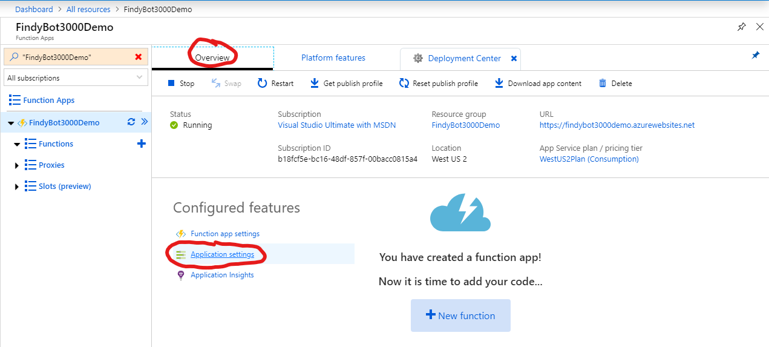Select Proxies in the tree
The width and height of the screenshot is (769, 347).
[51, 165]
